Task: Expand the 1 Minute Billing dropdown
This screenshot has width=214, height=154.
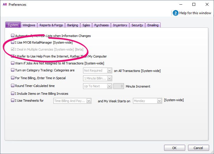Action: [x=109, y=78]
